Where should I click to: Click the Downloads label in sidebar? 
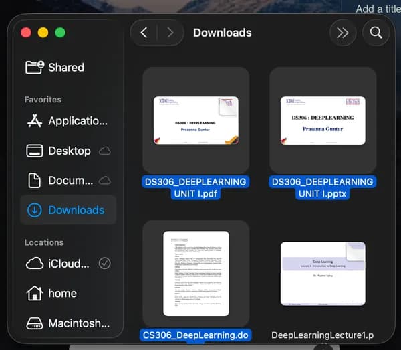coord(76,210)
